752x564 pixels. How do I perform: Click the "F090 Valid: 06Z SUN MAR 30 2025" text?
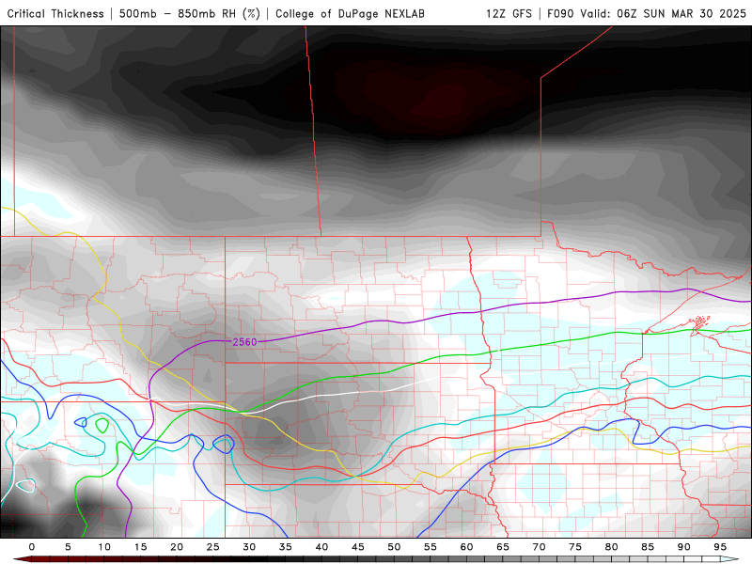pos(647,13)
